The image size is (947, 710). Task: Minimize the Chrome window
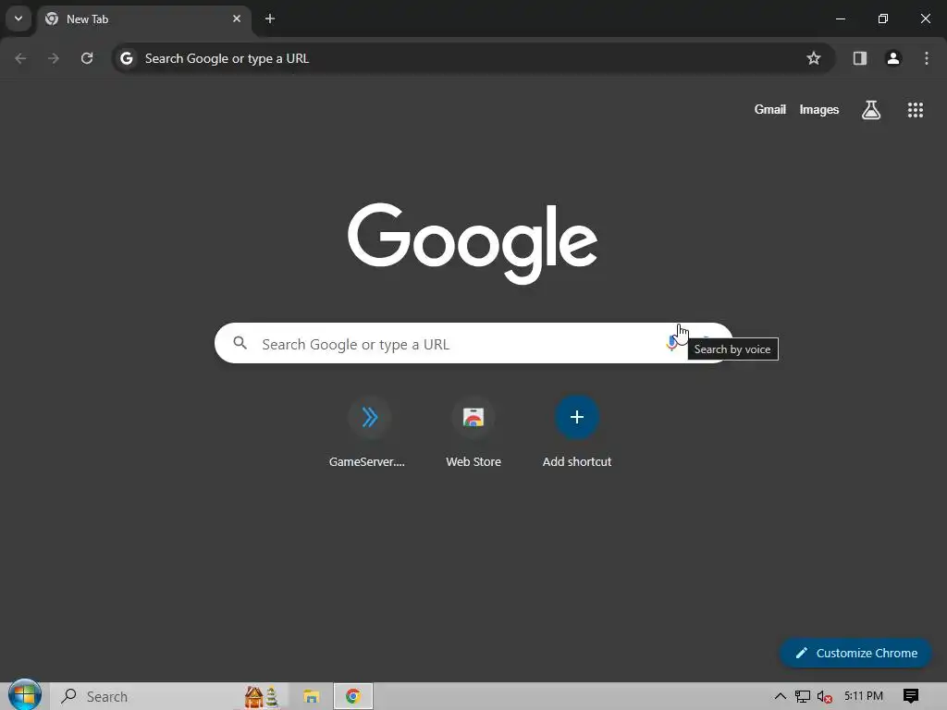click(x=840, y=18)
